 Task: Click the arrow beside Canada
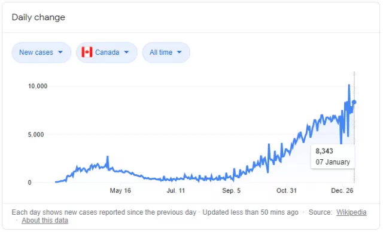[126, 52]
